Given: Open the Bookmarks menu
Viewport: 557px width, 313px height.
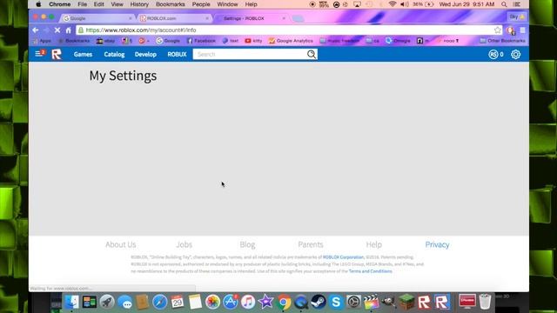Looking at the screenshot, I should point(171,4).
